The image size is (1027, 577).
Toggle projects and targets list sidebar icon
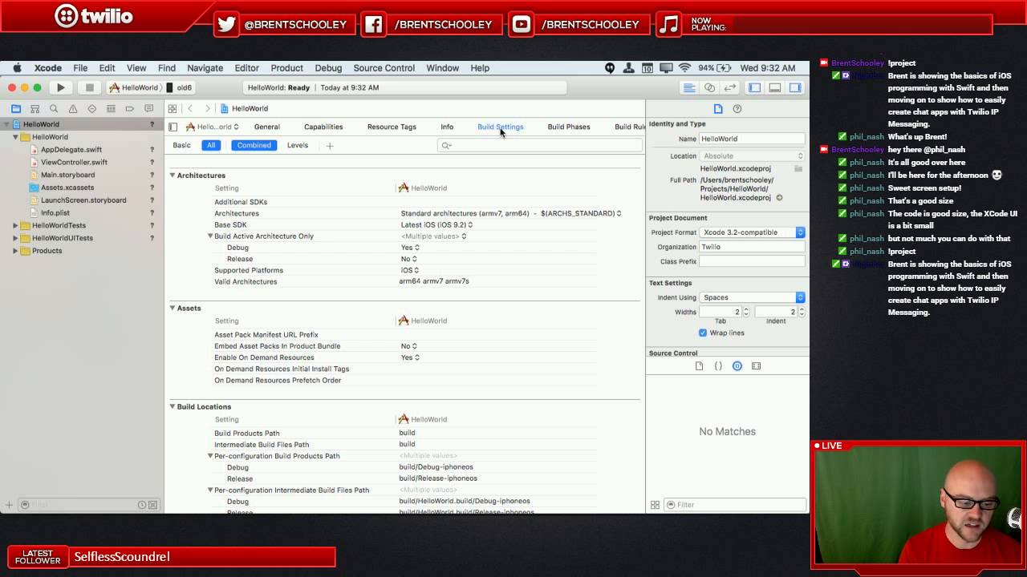[x=173, y=127]
